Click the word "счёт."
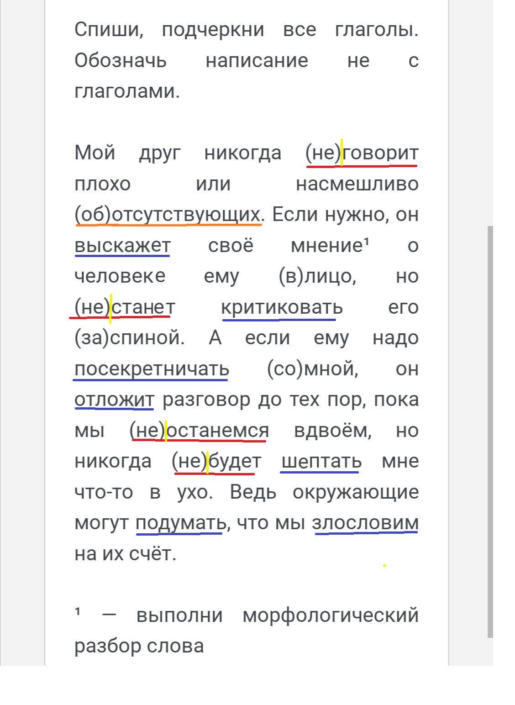The width and height of the screenshot is (515, 705). click(152, 554)
